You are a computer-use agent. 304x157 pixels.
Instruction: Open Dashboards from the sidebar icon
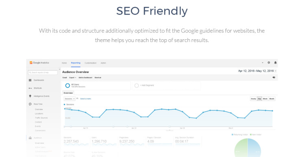pyautogui.click(x=30, y=80)
